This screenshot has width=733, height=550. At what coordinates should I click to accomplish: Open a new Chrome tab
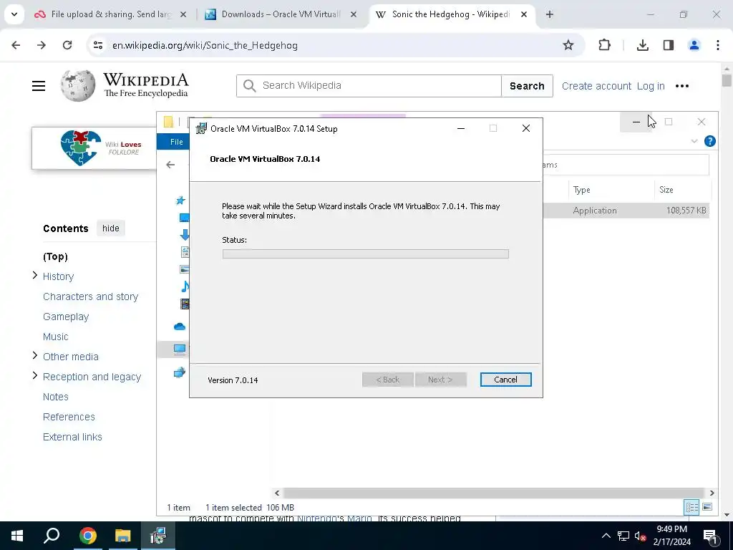[x=550, y=14]
